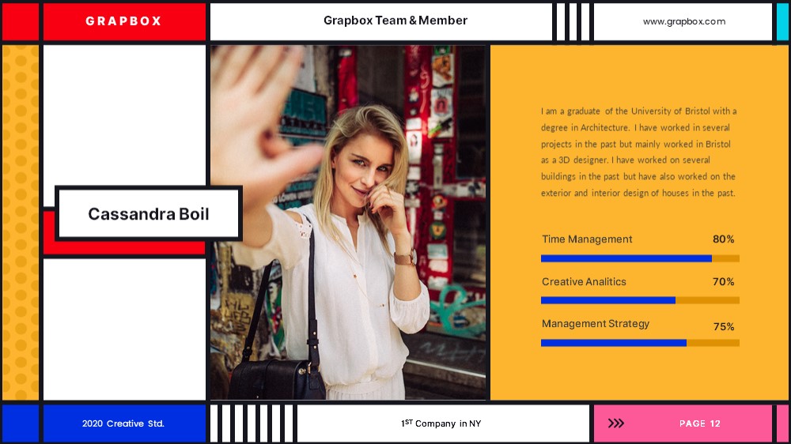Screen dimensions: 791x444
Task: Click the striped bars beside footer text
Action: coord(253,423)
